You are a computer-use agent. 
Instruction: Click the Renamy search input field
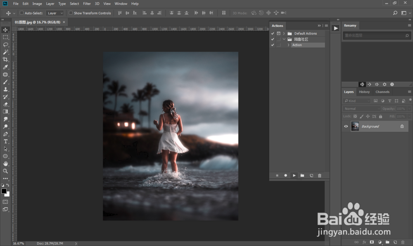(x=377, y=35)
